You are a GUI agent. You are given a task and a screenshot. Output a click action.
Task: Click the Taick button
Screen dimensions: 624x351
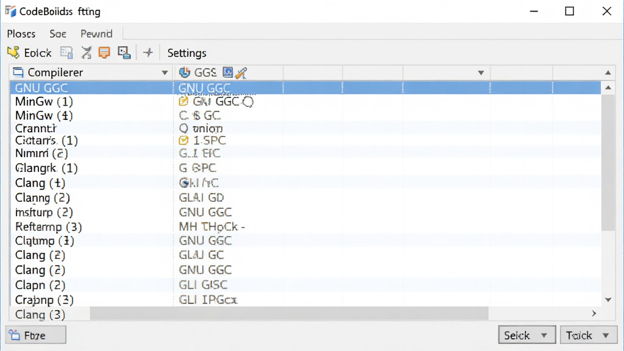pyautogui.click(x=589, y=335)
